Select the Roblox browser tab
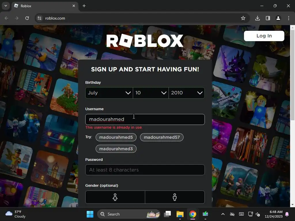Image resolution: width=295 pixels, height=221 pixels. point(45,6)
